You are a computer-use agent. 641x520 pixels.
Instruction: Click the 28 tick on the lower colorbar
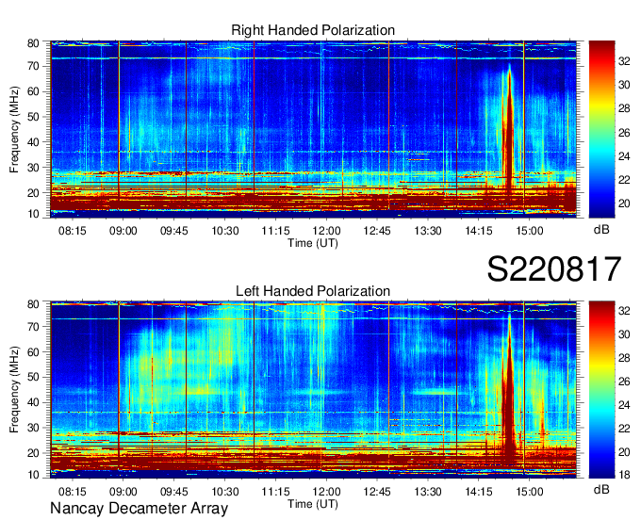(x=624, y=358)
